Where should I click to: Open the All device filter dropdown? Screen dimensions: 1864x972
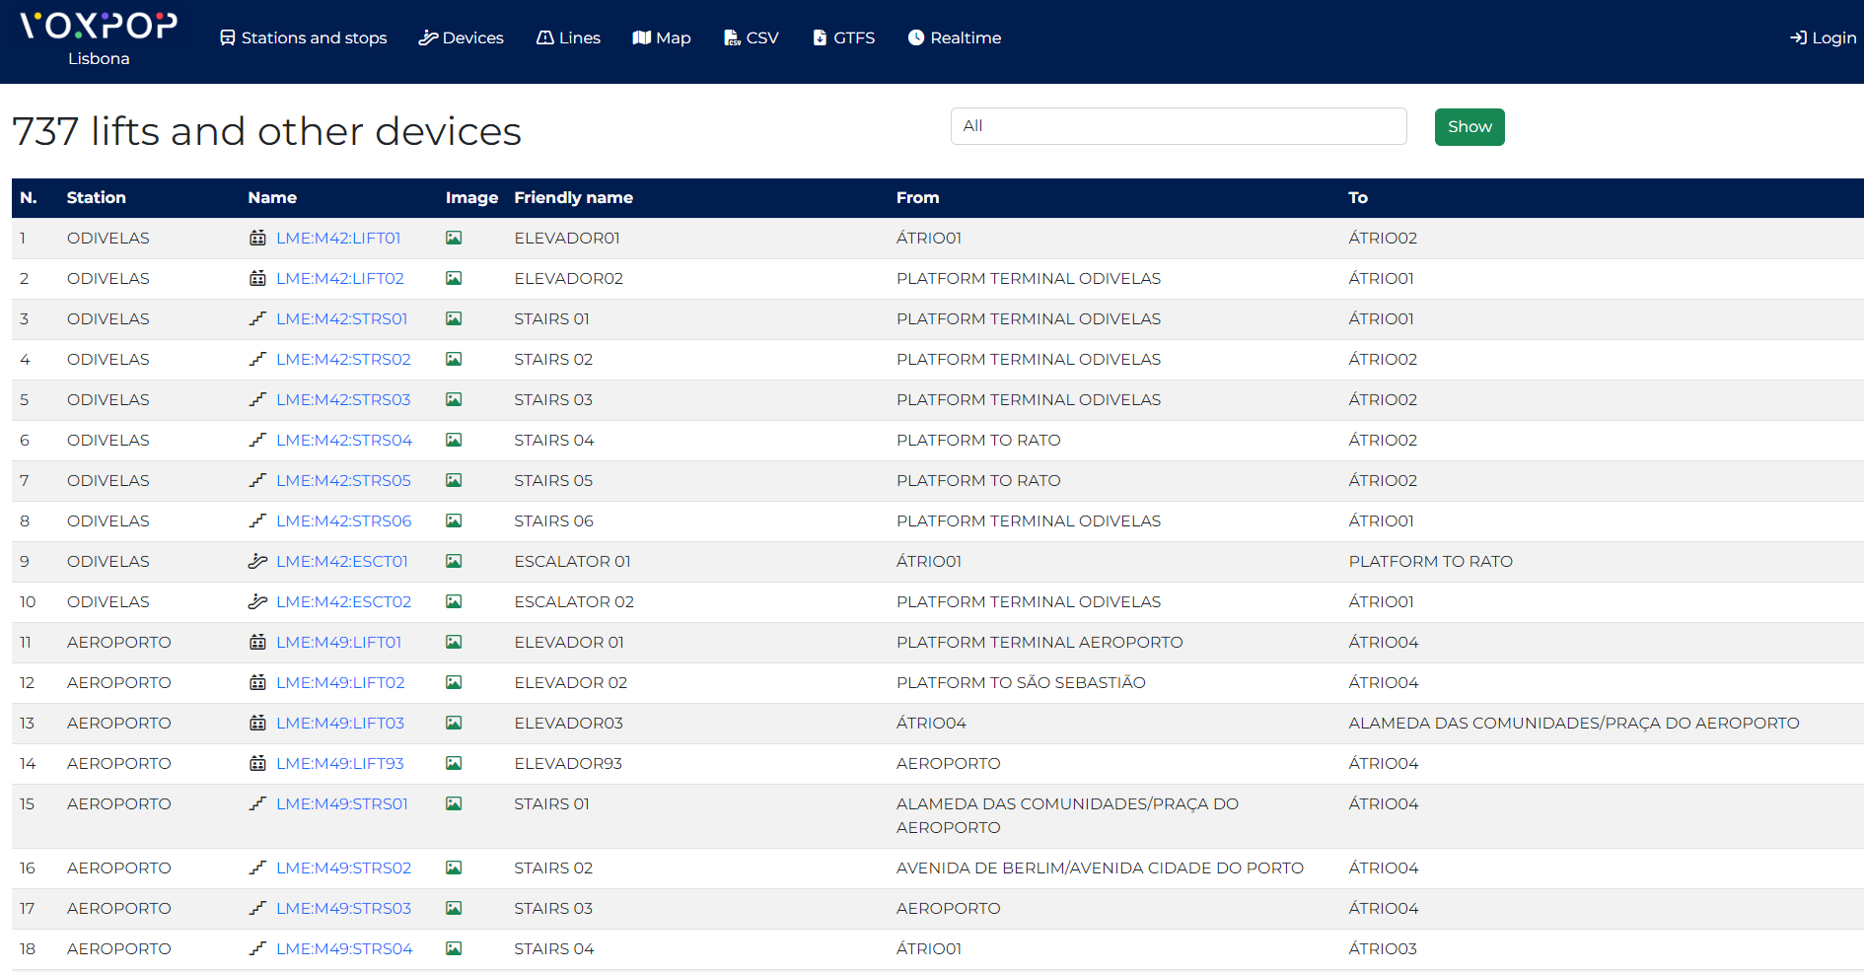pyautogui.click(x=1179, y=126)
